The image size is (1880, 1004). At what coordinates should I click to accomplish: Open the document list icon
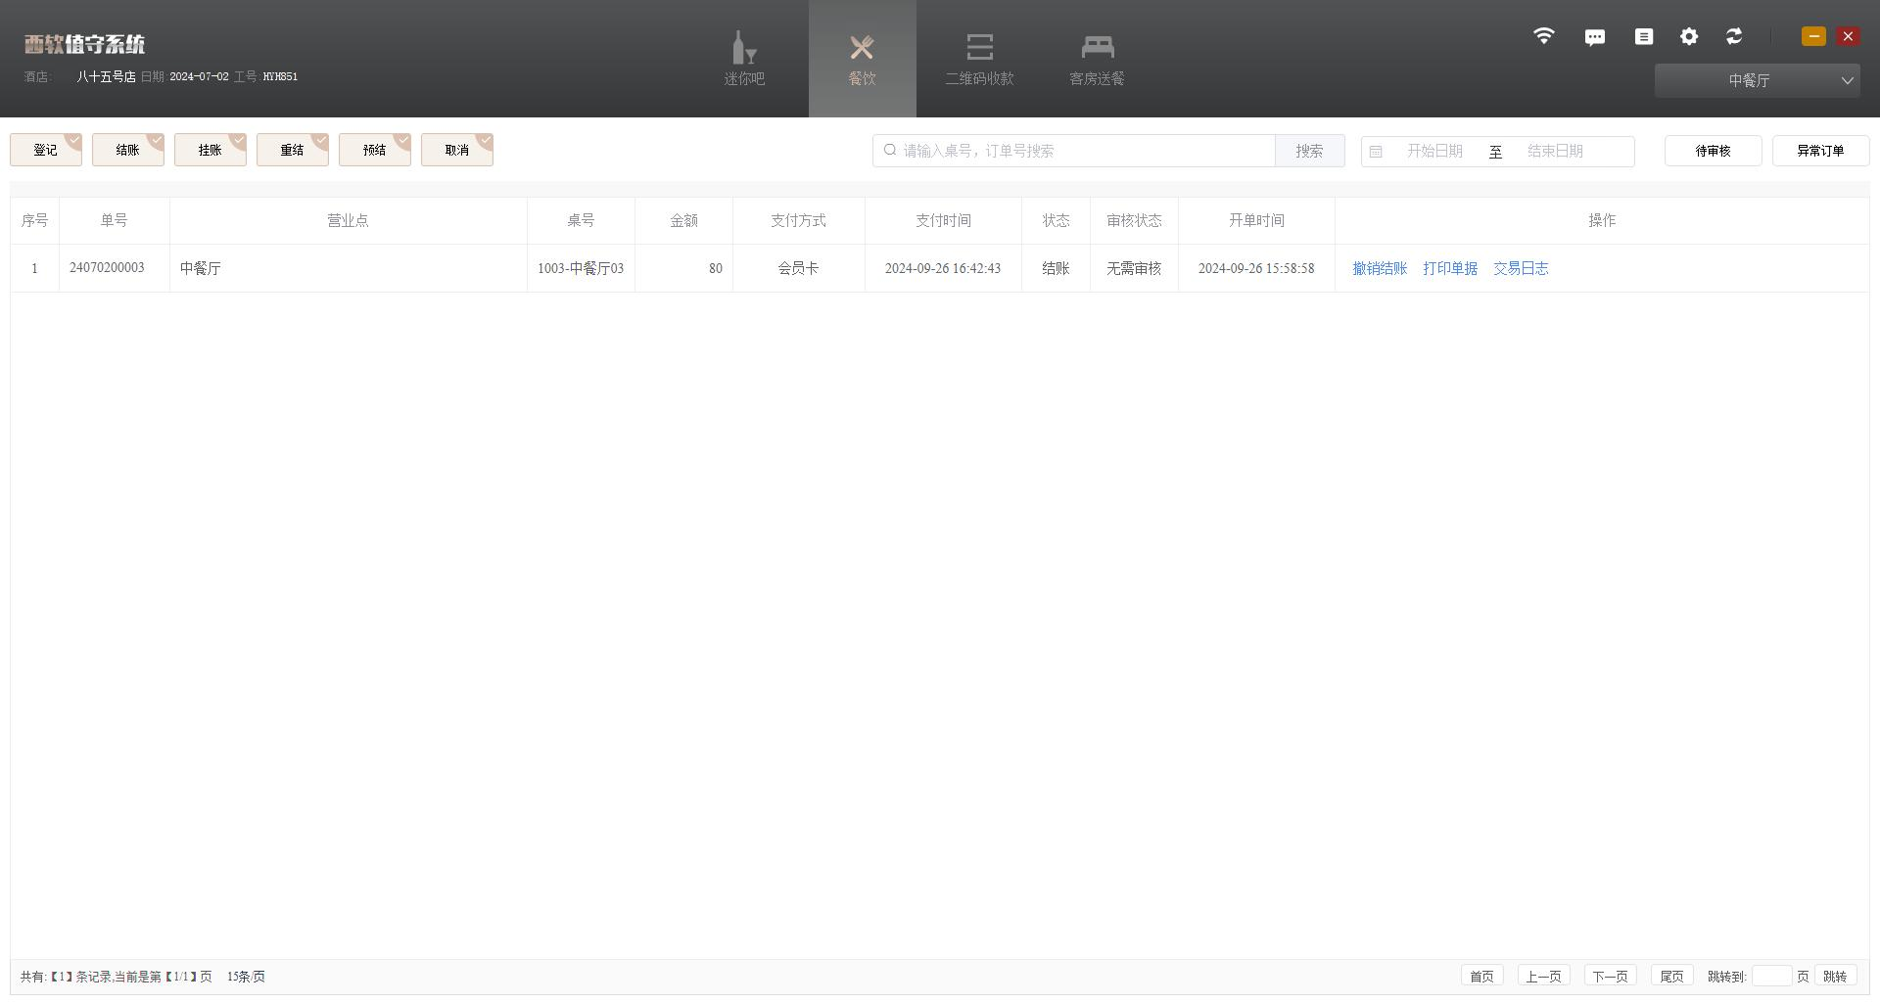click(x=1643, y=36)
